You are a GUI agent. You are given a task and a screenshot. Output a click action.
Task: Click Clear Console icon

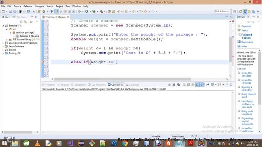pyautogui.click(x=184, y=85)
